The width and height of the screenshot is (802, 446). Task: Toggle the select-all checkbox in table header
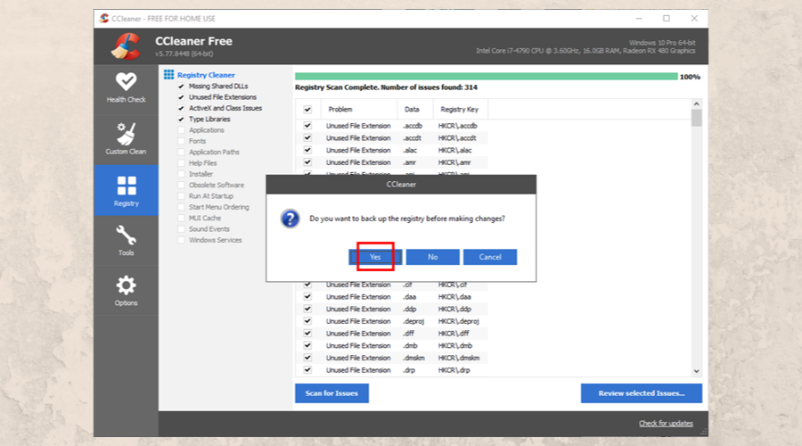307,110
